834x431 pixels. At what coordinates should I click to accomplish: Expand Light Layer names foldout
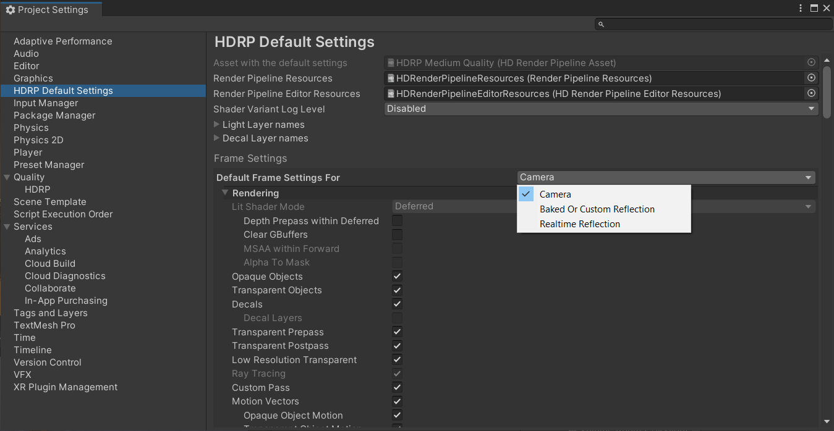[217, 125]
